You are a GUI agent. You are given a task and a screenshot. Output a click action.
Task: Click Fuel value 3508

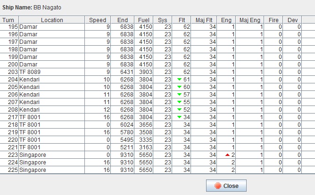pyautogui.click(x=144, y=132)
